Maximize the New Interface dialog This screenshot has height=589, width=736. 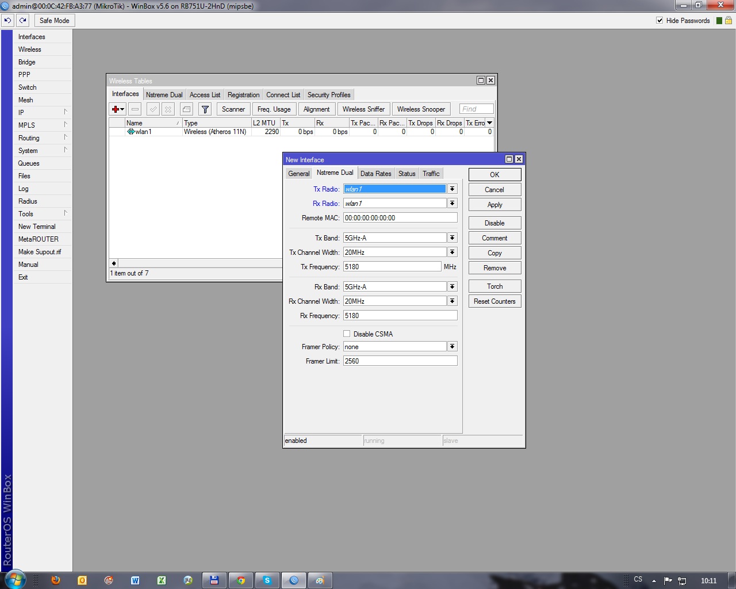click(509, 159)
